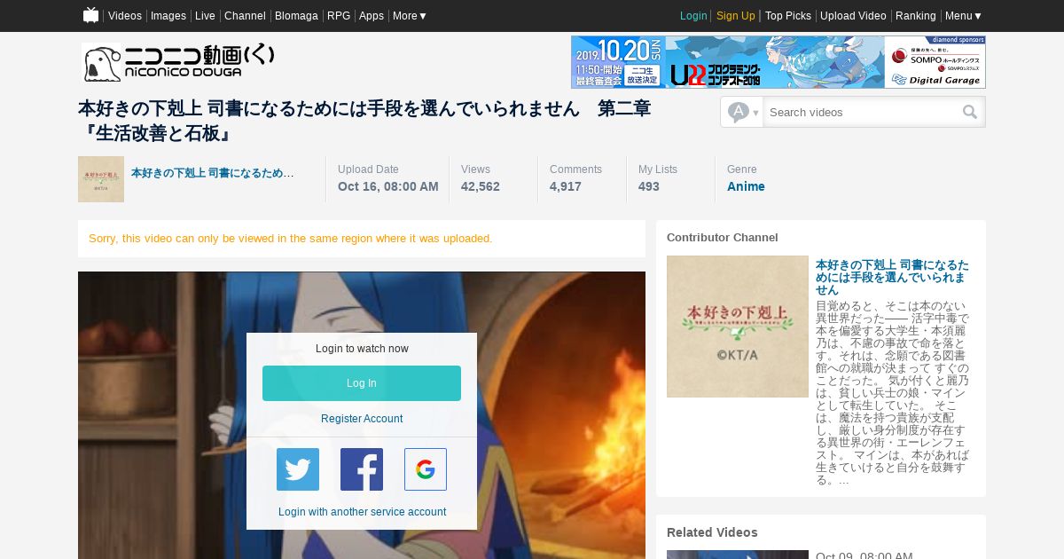
Task: Click the Contributor Channel large thumbnail
Action: pos(738,327)
